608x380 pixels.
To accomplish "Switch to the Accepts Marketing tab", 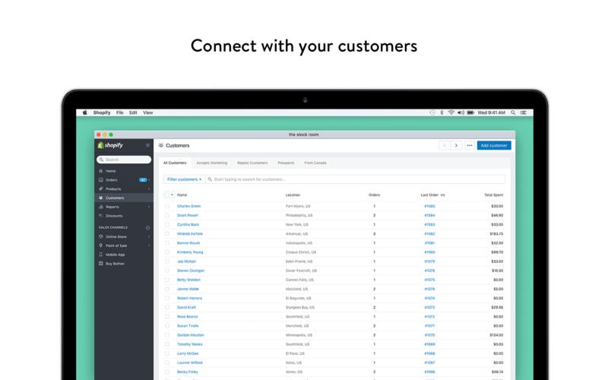I will [x=212, y=163].
